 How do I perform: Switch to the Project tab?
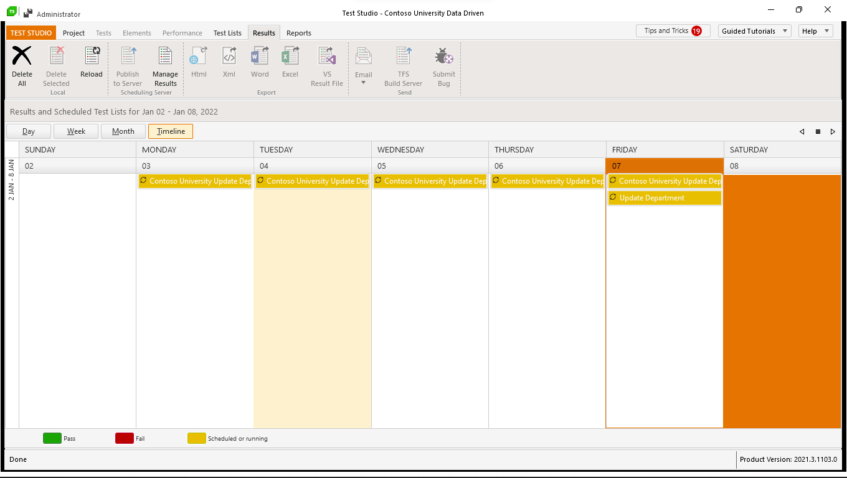click(x=73, y=33)
